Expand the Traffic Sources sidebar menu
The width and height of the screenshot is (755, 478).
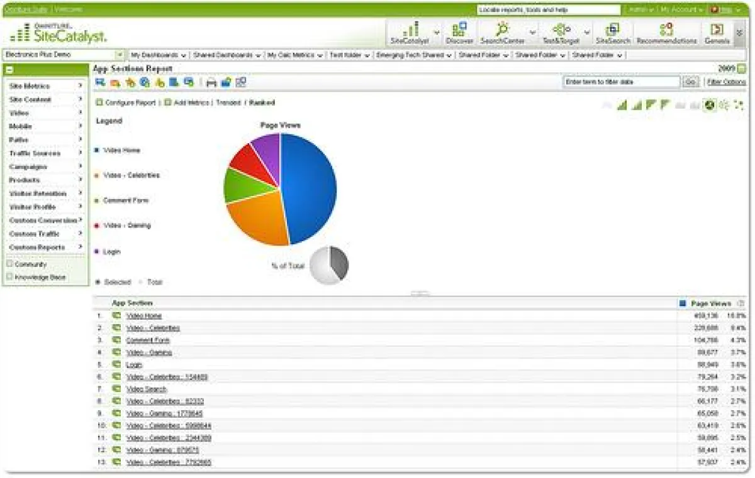pos(45,153)
